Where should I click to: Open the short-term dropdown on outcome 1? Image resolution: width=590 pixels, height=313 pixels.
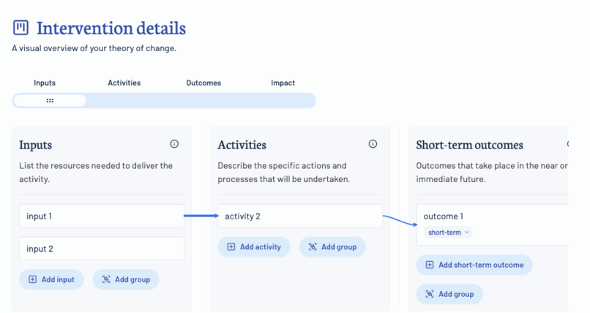[x=448, y=233]
